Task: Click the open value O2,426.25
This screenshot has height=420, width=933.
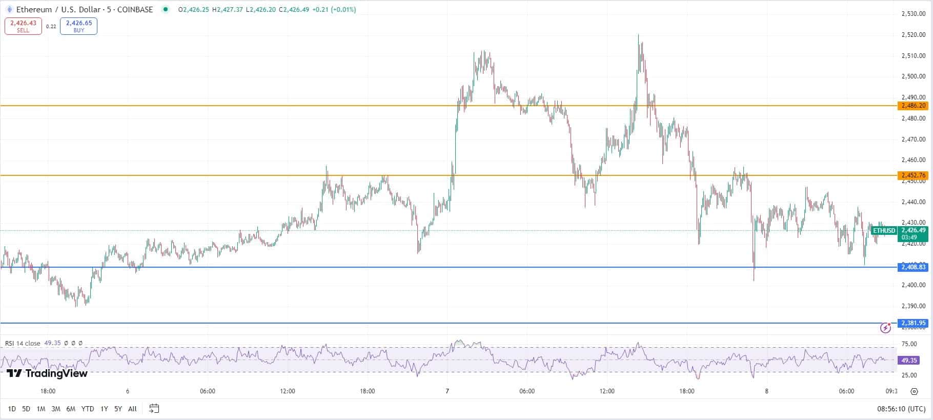Action: 193,9
